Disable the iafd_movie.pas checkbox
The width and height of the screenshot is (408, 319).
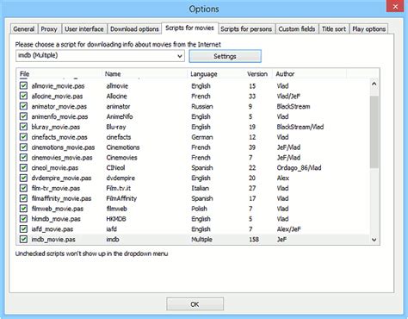pos(23,229)
